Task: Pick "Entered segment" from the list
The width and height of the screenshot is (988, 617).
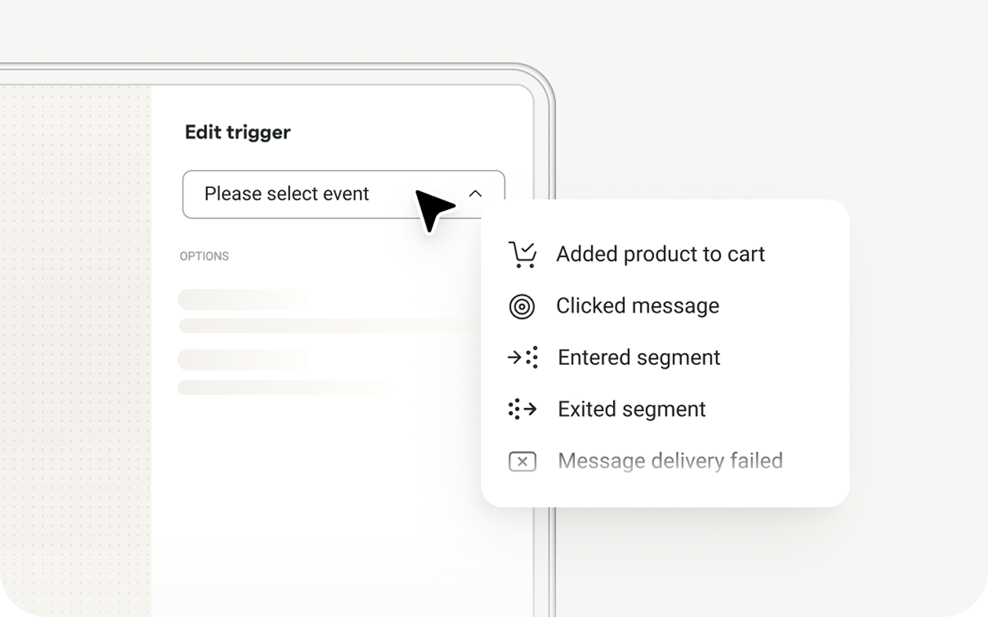Action: pos(639,358)
